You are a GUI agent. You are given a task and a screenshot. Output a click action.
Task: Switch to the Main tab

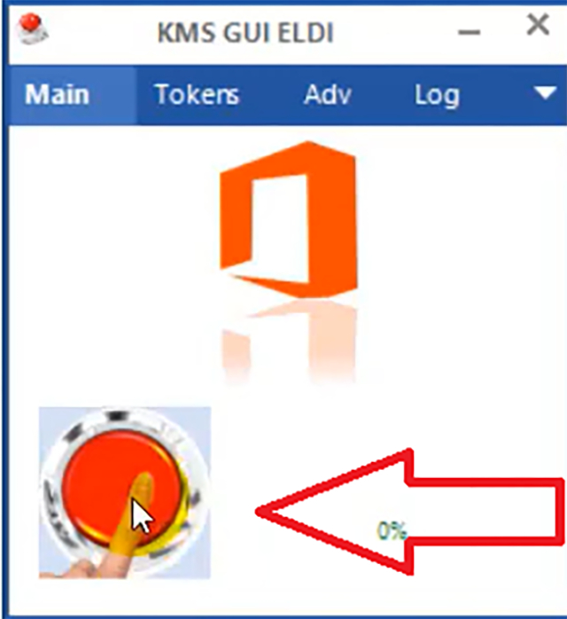tap(58, 95)
